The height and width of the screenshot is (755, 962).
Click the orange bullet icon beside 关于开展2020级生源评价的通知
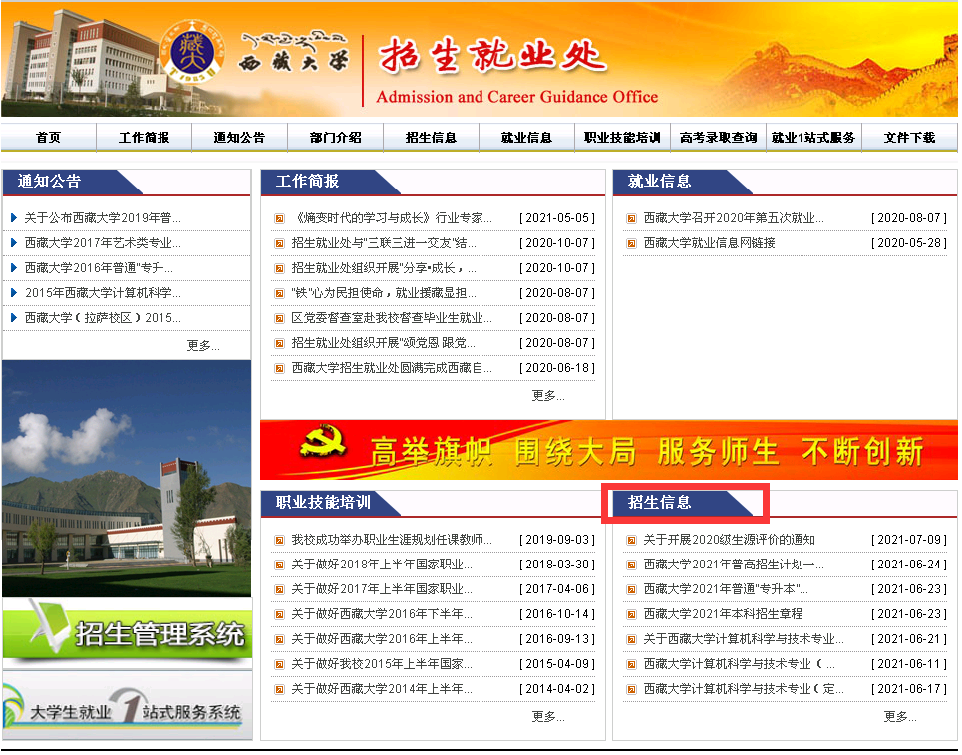(x=631, y=541)
